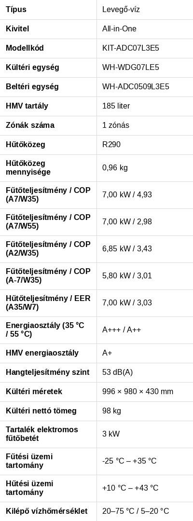Click the HMV energiaosztály label
This screenshot has width=193, height=521.
(42, 353)
